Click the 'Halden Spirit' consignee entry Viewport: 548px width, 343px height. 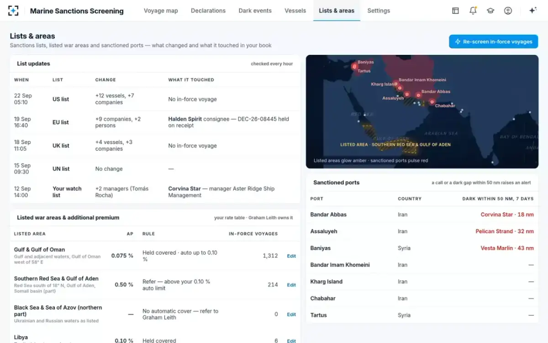click(x=229, y=122)
